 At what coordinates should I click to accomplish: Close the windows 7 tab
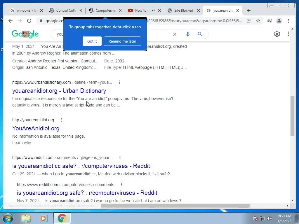coord(41,10)
